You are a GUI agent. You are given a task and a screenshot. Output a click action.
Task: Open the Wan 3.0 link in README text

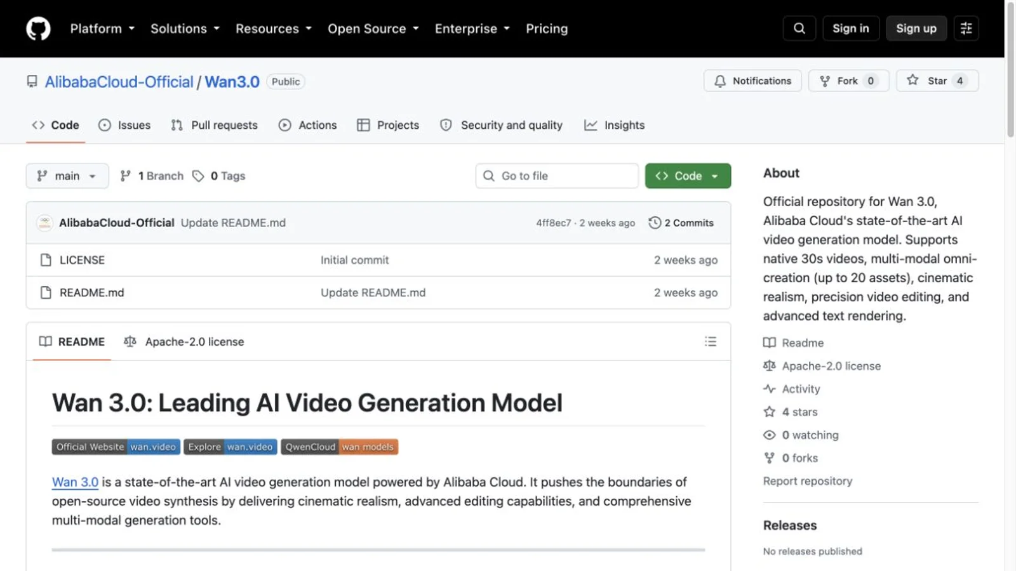tap(75, 482)
